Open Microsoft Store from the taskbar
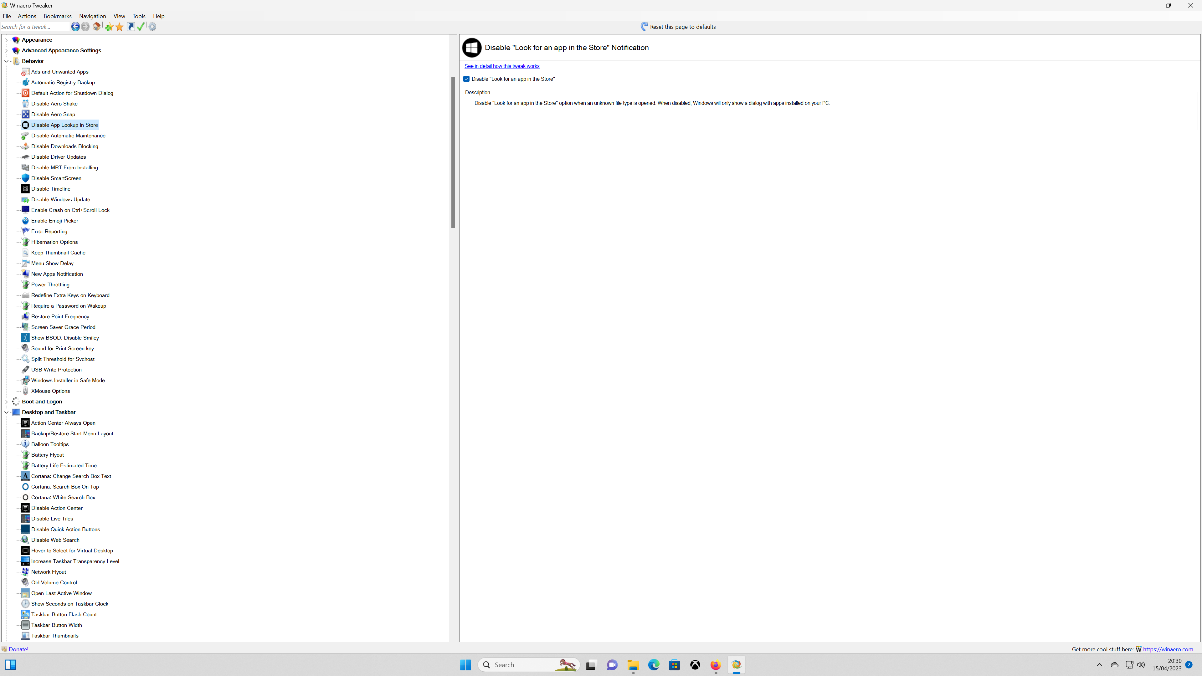The width and height of the screenshot is (1202, 676). [x=674, y=665]
